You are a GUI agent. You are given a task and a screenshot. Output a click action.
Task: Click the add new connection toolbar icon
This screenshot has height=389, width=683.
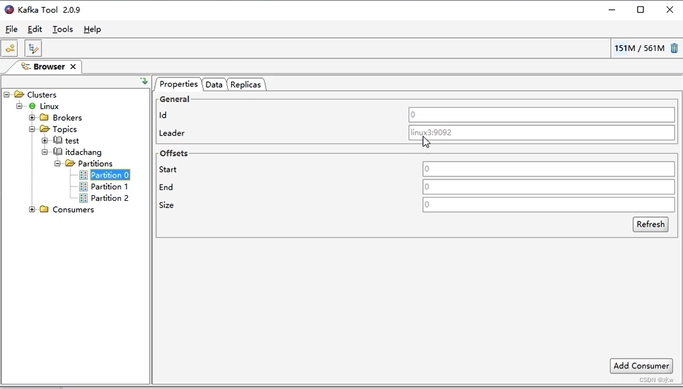[9, 48]
